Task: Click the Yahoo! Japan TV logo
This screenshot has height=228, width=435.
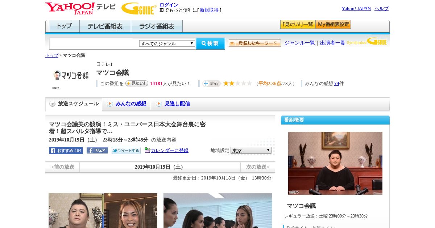Action: point(80,8)
